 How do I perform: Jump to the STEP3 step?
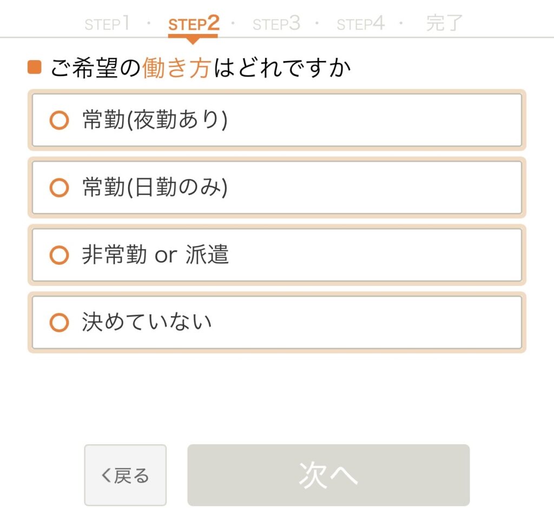click(x=276, y=24)
